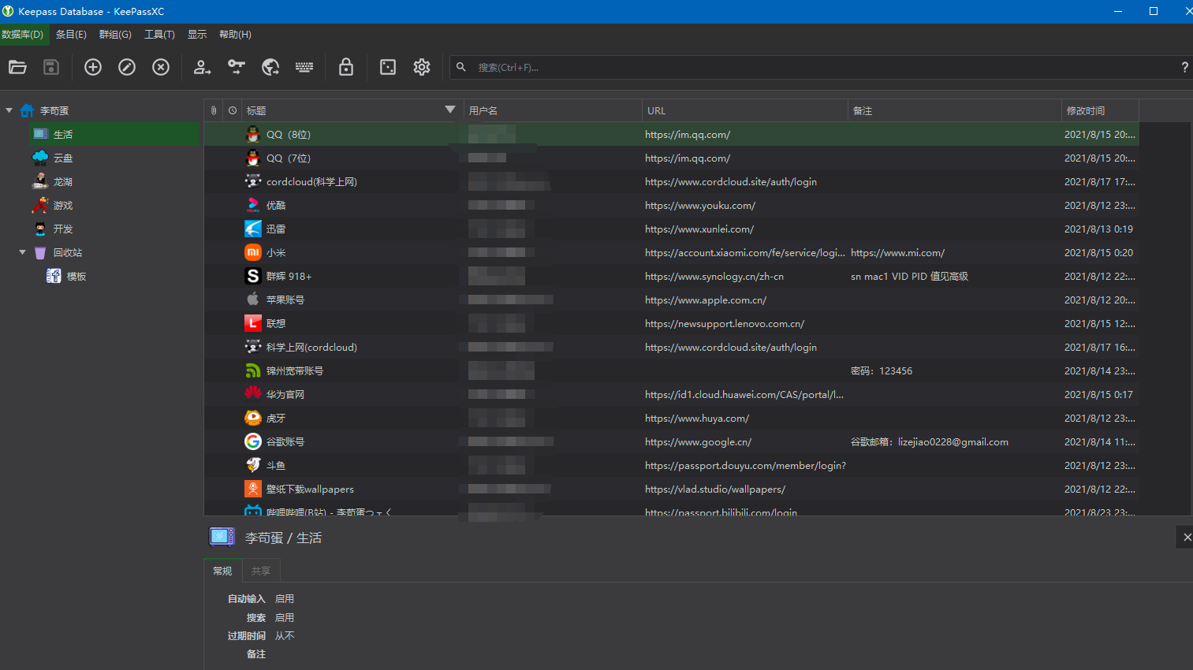Open the 群组(G) menu
The width and height of the screenshot is (1193, 670).
pyautogui.click(x=115, y=35)
